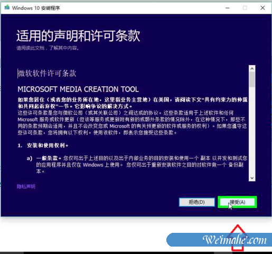Viewport: 272px width, 254px height.
Task: Click the 微软软件许可条款 heading text
Action: pyautogui.click(x=47, y=74)
